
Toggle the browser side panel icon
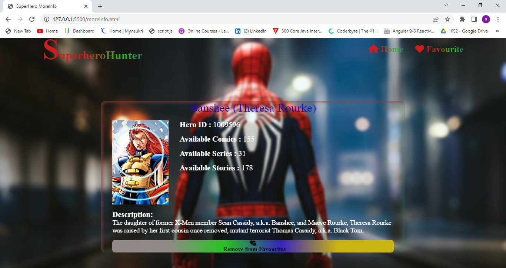click(x=474, y=19)
